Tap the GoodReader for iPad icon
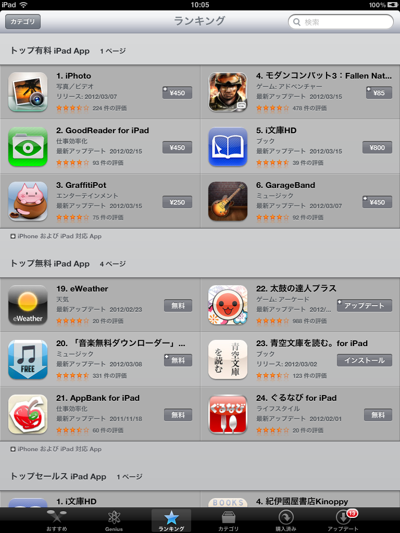This screenshot has width=400, height=533. pos(28,146)
